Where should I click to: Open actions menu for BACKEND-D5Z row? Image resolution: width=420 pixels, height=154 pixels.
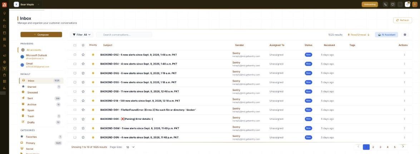point(404,55)
